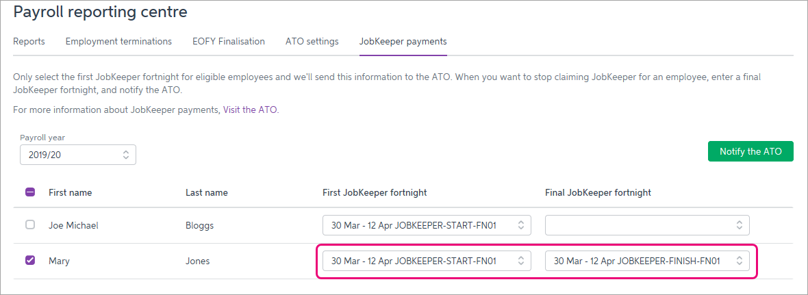
Task: Expand the Payroll year dropdown
Action: click(78, 155)
